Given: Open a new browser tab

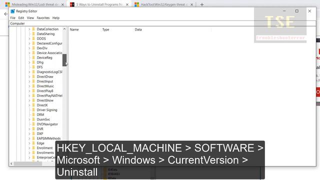Looking at the screenshot, I should 202,4.
